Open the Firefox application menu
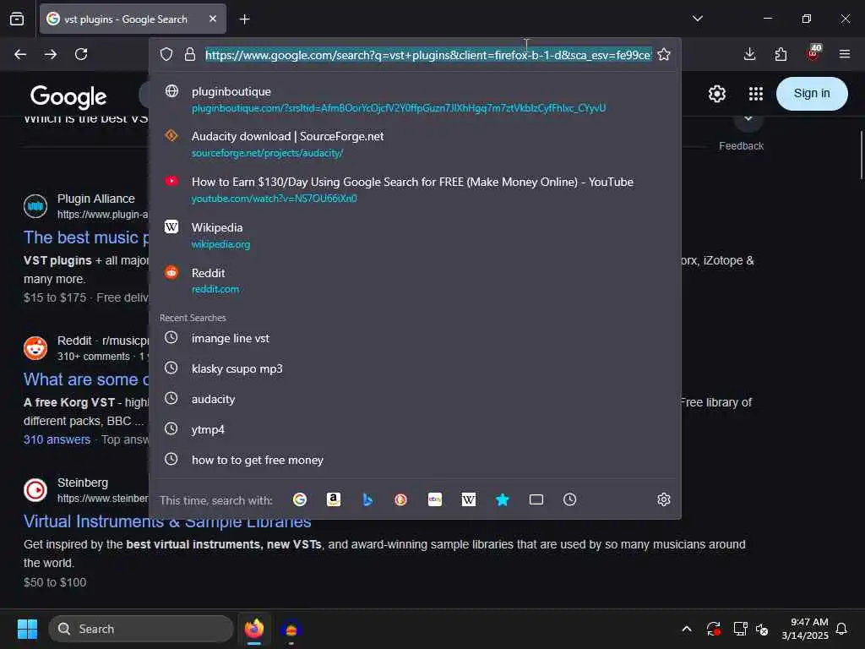The image size is (865, 649). (845, 54)
